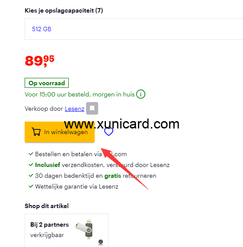Click the USB stick product thumbnail

pyautogui.click(x=85, y=229)
